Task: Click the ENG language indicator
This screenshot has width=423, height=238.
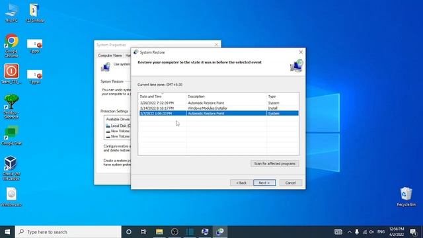Action: [381, 232]
